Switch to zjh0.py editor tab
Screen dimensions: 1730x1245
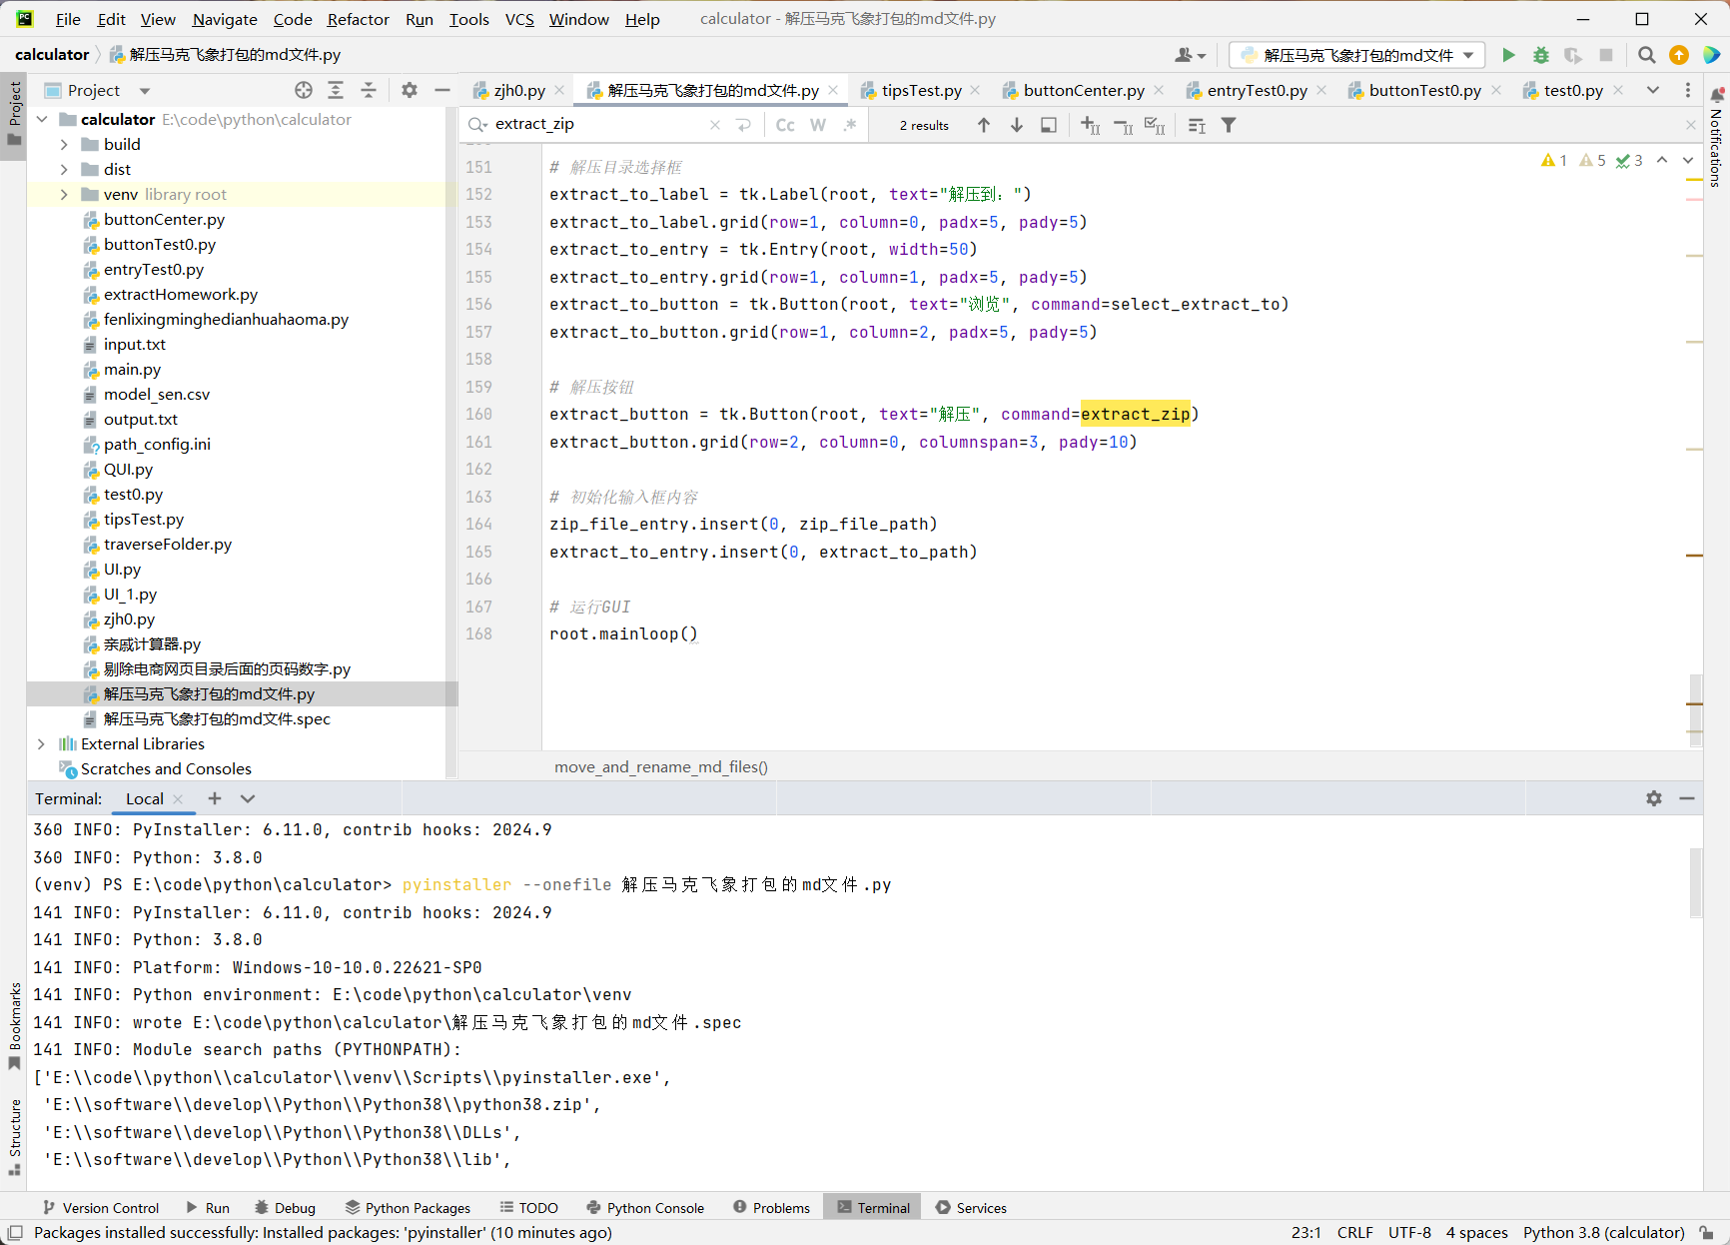coord(518,90)
